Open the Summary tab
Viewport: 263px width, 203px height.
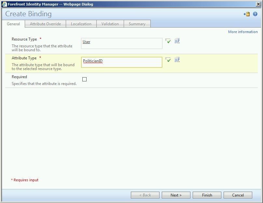point(137,24)
